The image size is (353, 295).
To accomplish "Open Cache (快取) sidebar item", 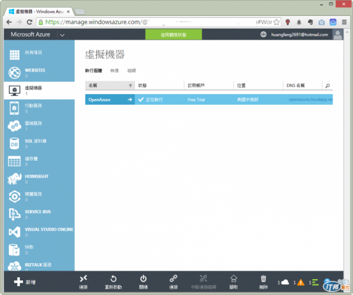I will coord(39,250).
